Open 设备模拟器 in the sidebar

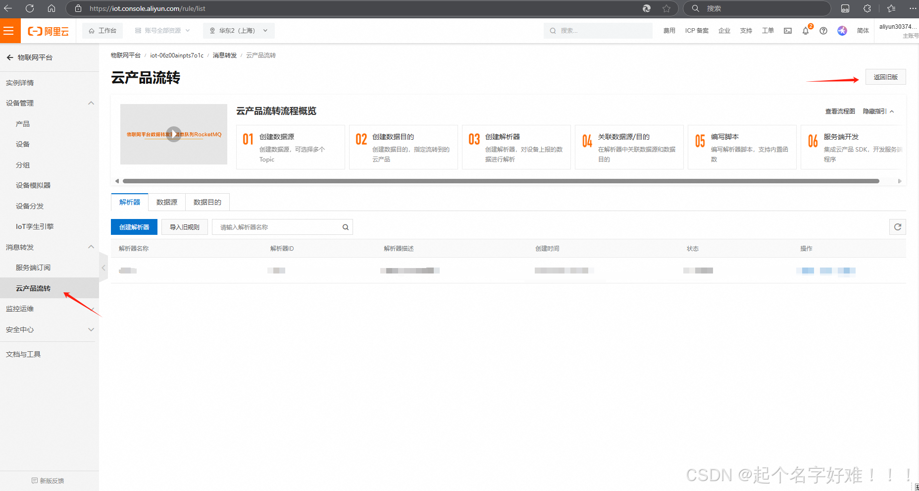tap(33, 185)
